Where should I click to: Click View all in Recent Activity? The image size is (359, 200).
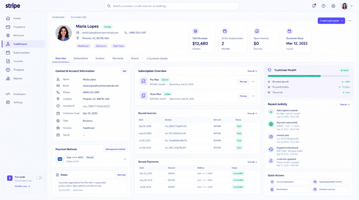point(345,105)
